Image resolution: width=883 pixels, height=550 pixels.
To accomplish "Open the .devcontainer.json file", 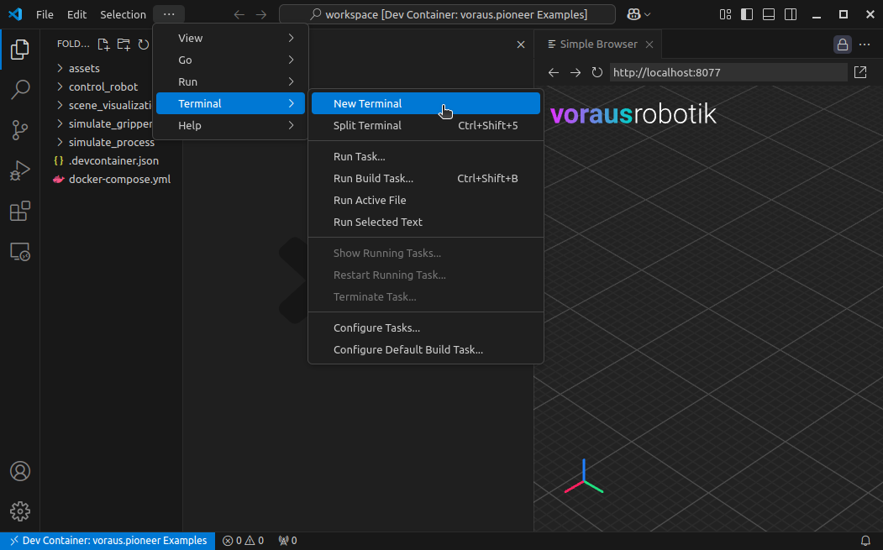I will (112, 161).
